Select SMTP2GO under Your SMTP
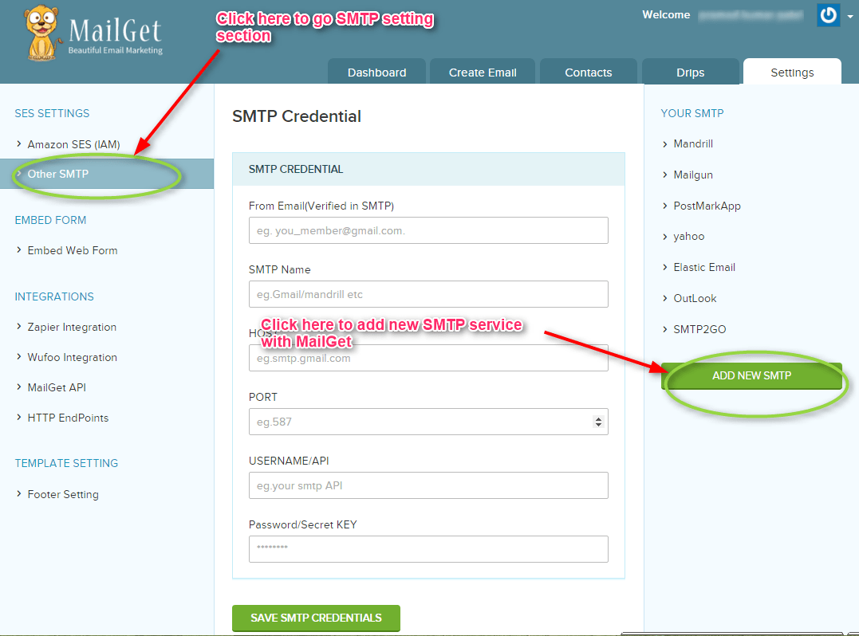 coord(699,329)
